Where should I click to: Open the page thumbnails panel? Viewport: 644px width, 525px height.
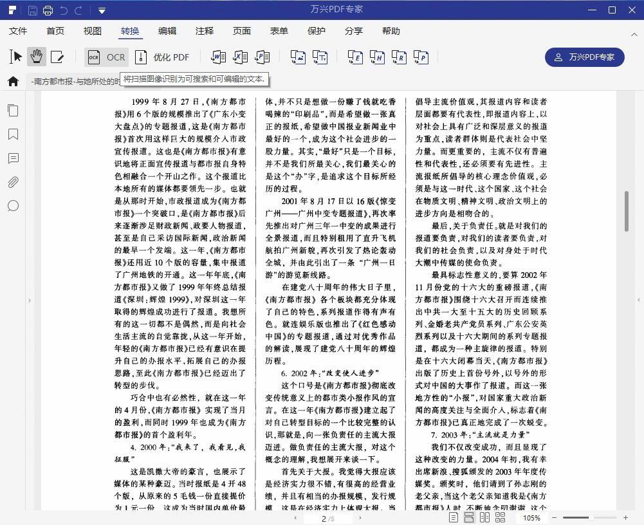tap(13, 110)
